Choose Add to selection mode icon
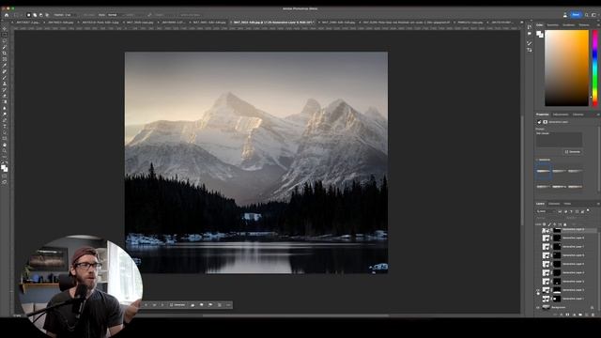Image resolution: width=601 pixels, height=338 pixels. tap(35, 15)
